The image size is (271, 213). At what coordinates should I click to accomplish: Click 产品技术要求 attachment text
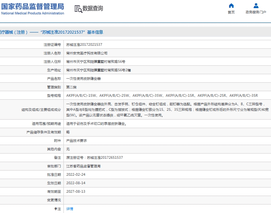pos(77,141)
